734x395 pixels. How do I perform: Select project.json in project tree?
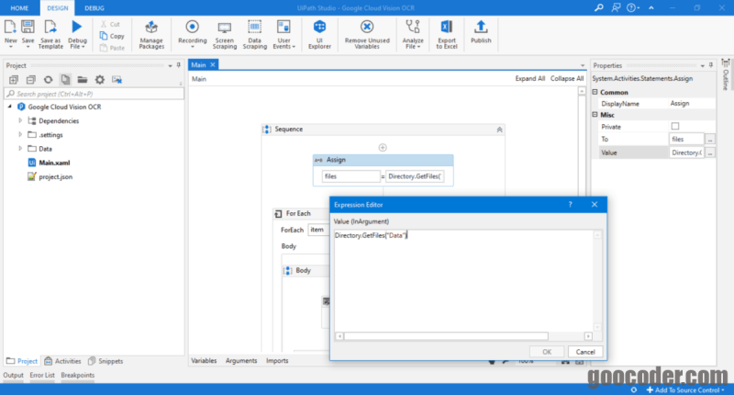[x=50, y=176]
